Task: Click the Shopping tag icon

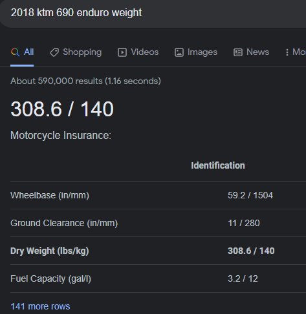Action: pos(54,52)
